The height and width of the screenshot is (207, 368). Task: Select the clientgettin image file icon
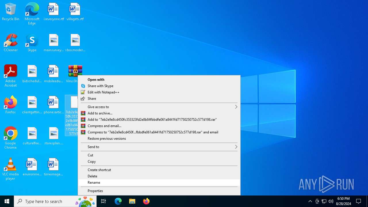[x=32, y=105]
